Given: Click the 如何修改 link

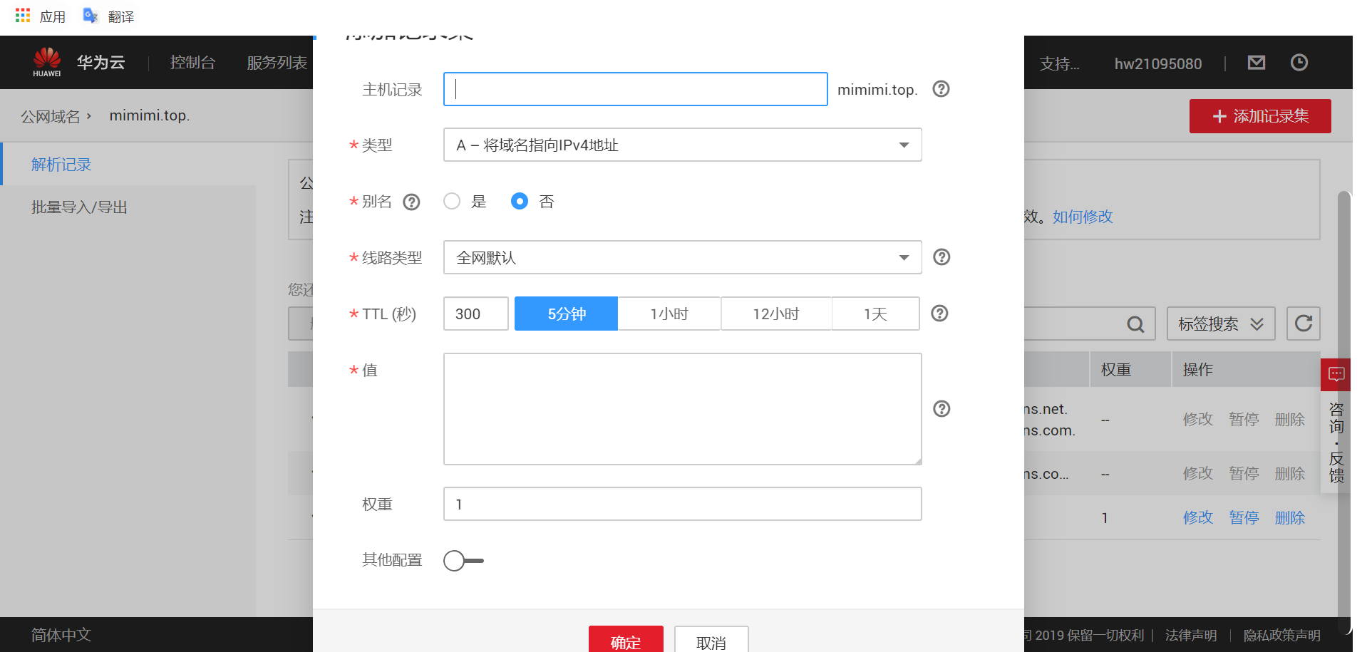Looking at the screenshot, I should (1081, 217).
